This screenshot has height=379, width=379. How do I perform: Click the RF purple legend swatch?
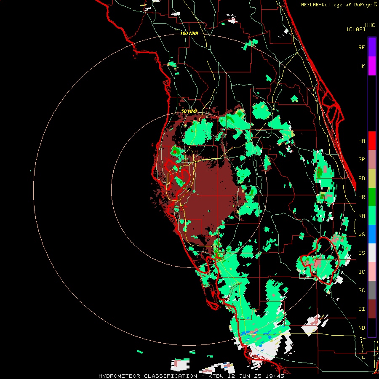click(x=372, y=47)
